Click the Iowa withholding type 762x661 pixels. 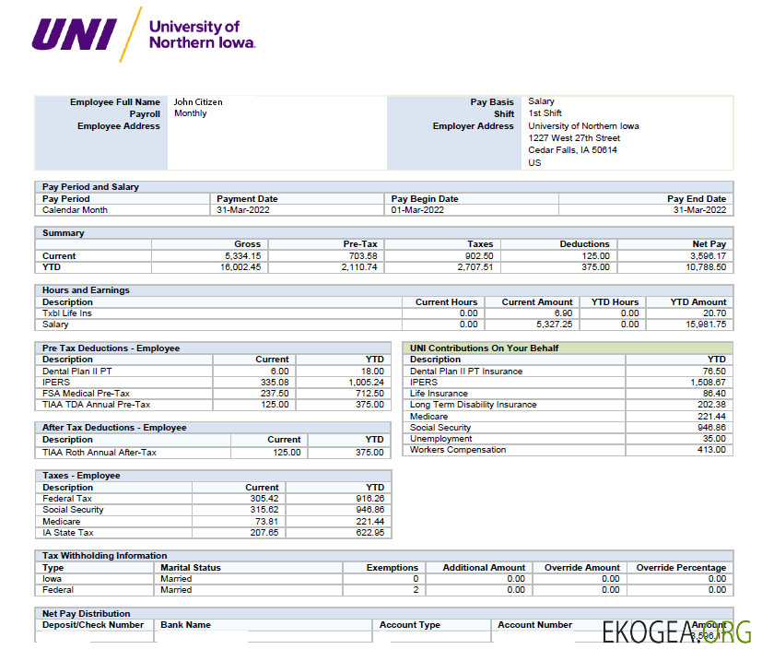tap(52, 579)
